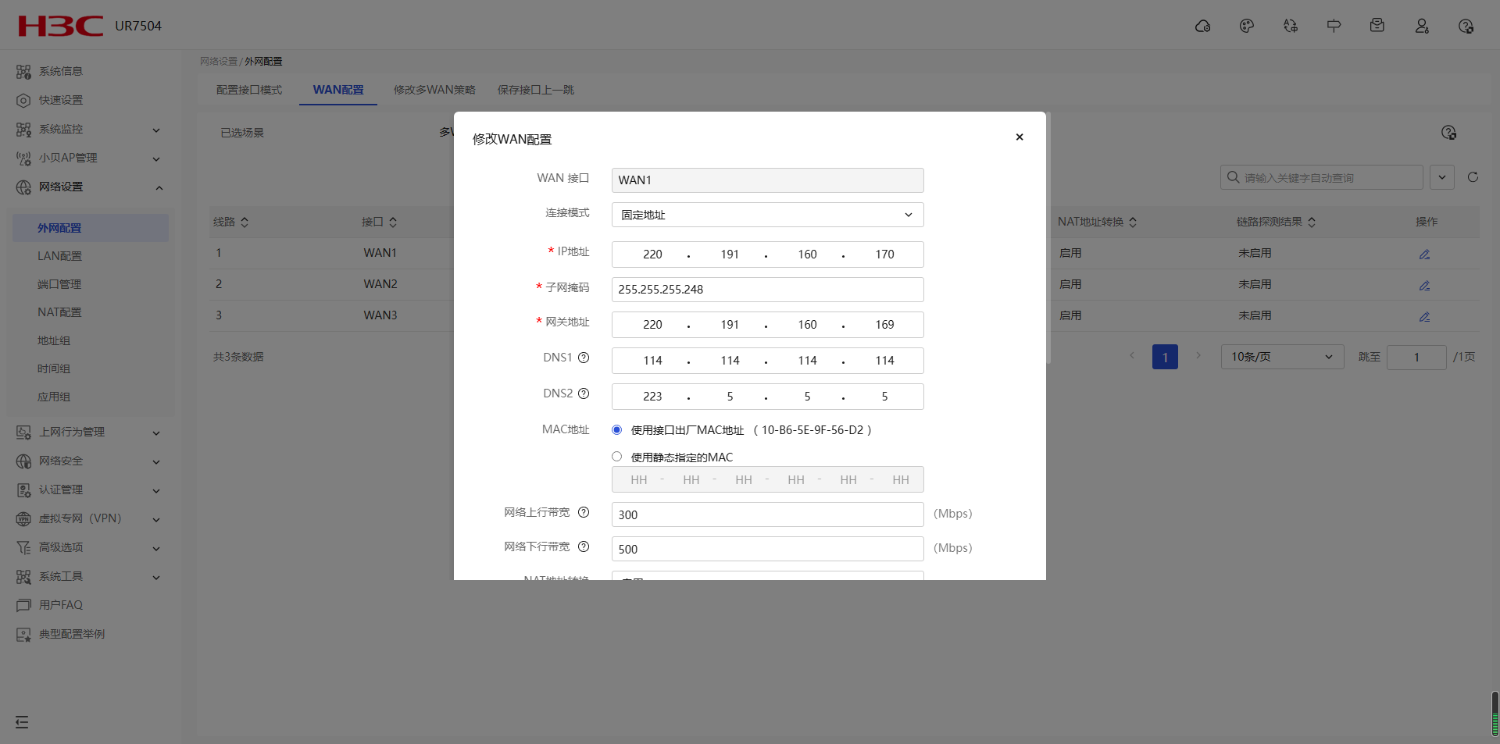
Task: Sort by 线路 column arrows
Action: (245, 222)
